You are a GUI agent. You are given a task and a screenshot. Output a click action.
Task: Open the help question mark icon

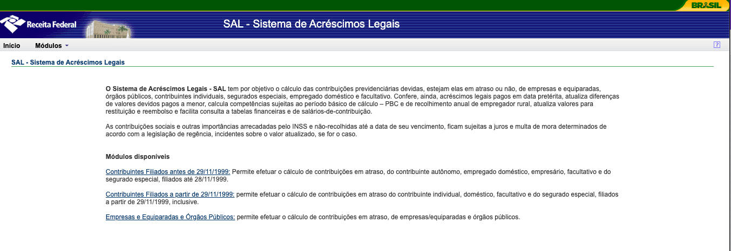tap(716, 45)
